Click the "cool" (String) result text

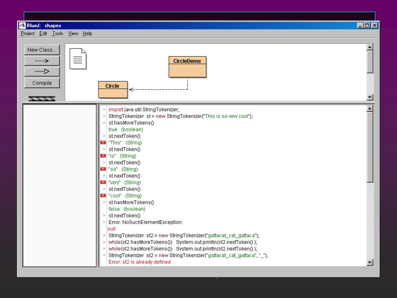(125, 196)
